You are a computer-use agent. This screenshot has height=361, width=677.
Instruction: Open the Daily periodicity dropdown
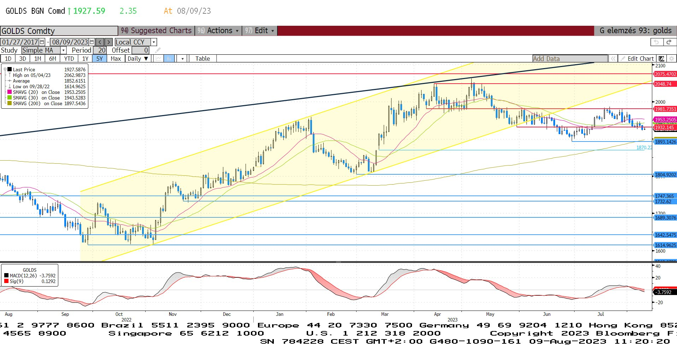pyautogui.click(x=138, y=59)
